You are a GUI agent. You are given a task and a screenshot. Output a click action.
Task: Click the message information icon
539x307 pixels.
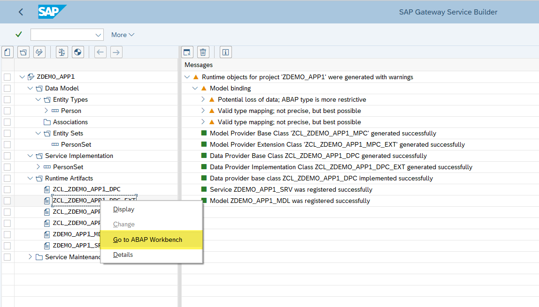coord(225,52)
